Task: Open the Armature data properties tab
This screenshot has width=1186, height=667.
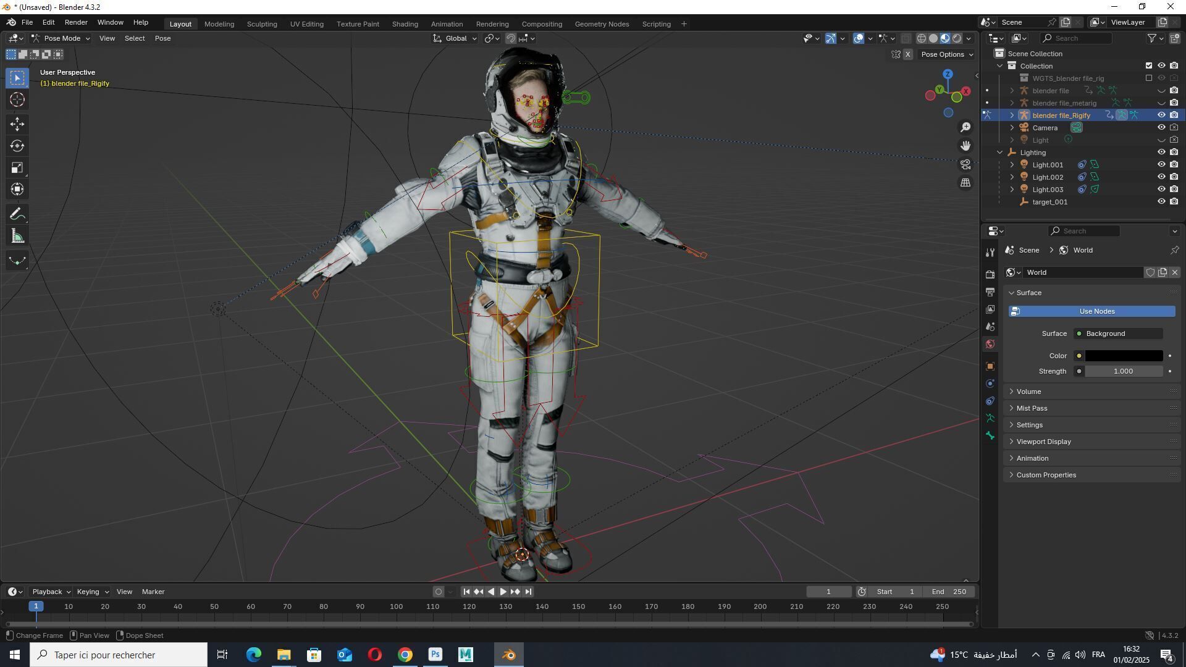Action: click(990, 419)
